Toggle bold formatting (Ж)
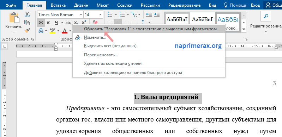 (41, 23)
